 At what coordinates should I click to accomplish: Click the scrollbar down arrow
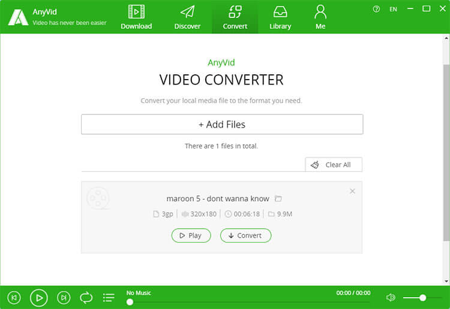(446, 281)
